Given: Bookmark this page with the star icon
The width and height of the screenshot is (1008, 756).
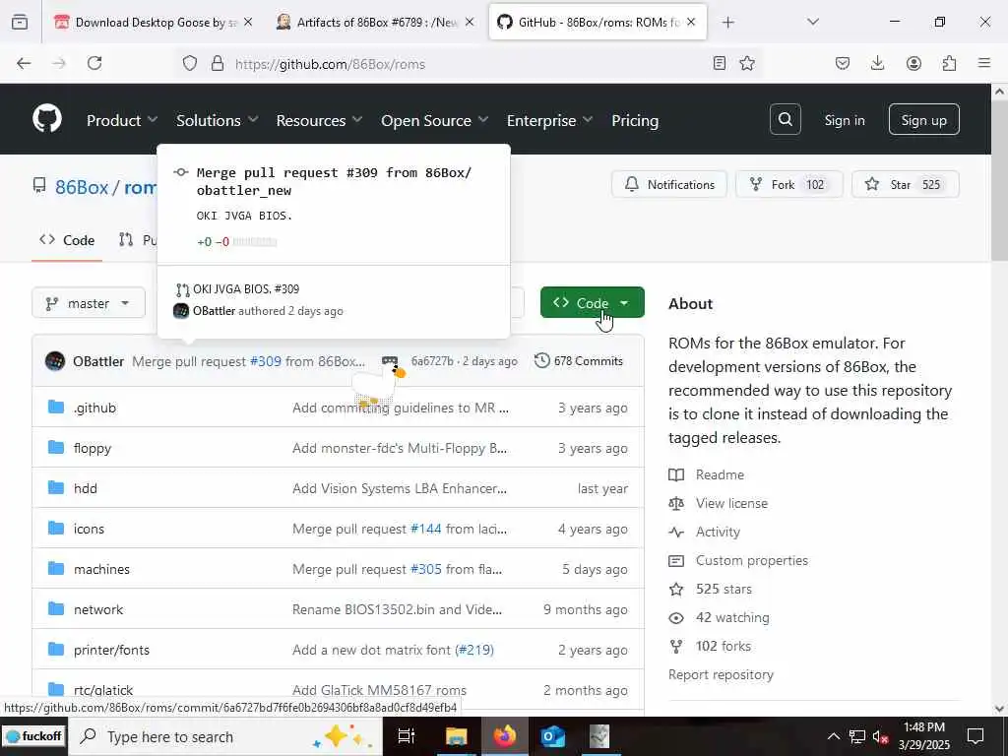Looking at the screenshot, I should pos(747,63).
